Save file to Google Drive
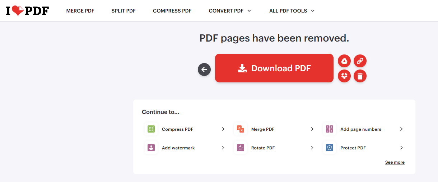The height and width of the screenshot is (182, 438). pos(344,61)
